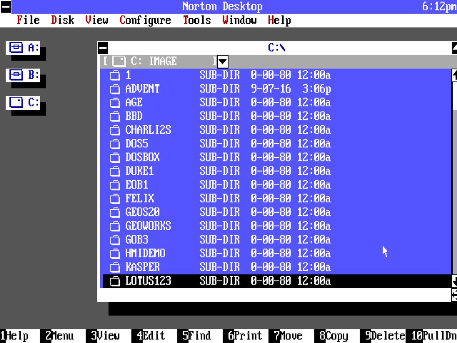This screenshot has height=343, width=457.
Task: Click the folder icon beside FELIX
Action: point(115,199)
